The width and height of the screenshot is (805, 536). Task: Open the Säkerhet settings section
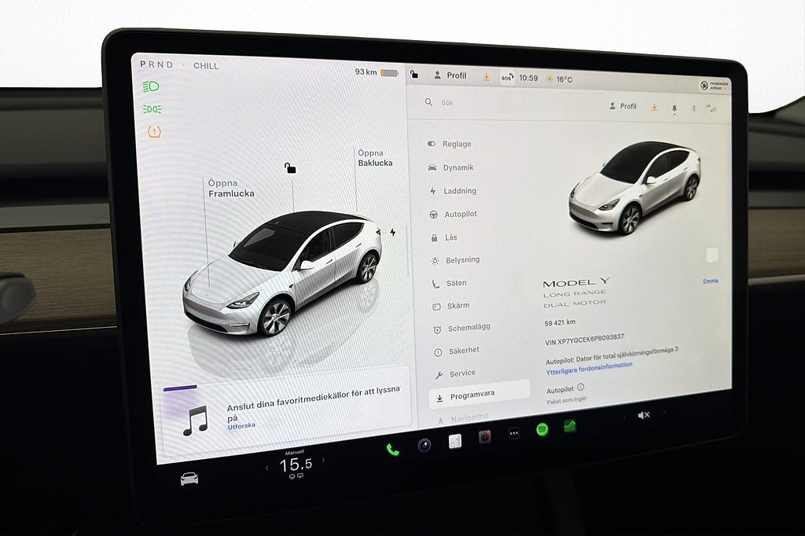coord(462,351)
